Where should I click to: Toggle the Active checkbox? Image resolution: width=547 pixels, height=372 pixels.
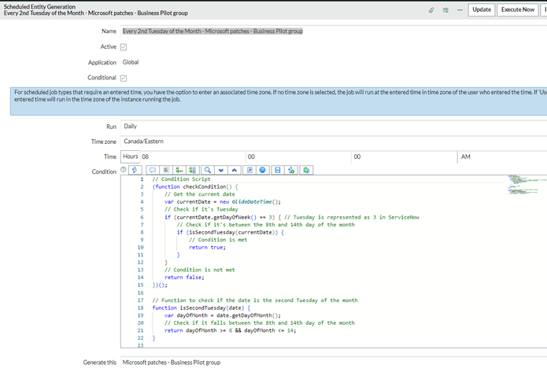click(x=124, y=47)
